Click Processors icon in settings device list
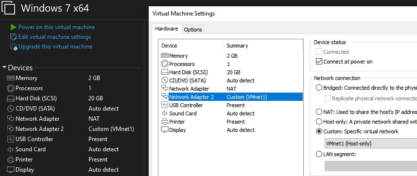Image resolution: width=417 pixels, height=176 pixels. (165, 64)
